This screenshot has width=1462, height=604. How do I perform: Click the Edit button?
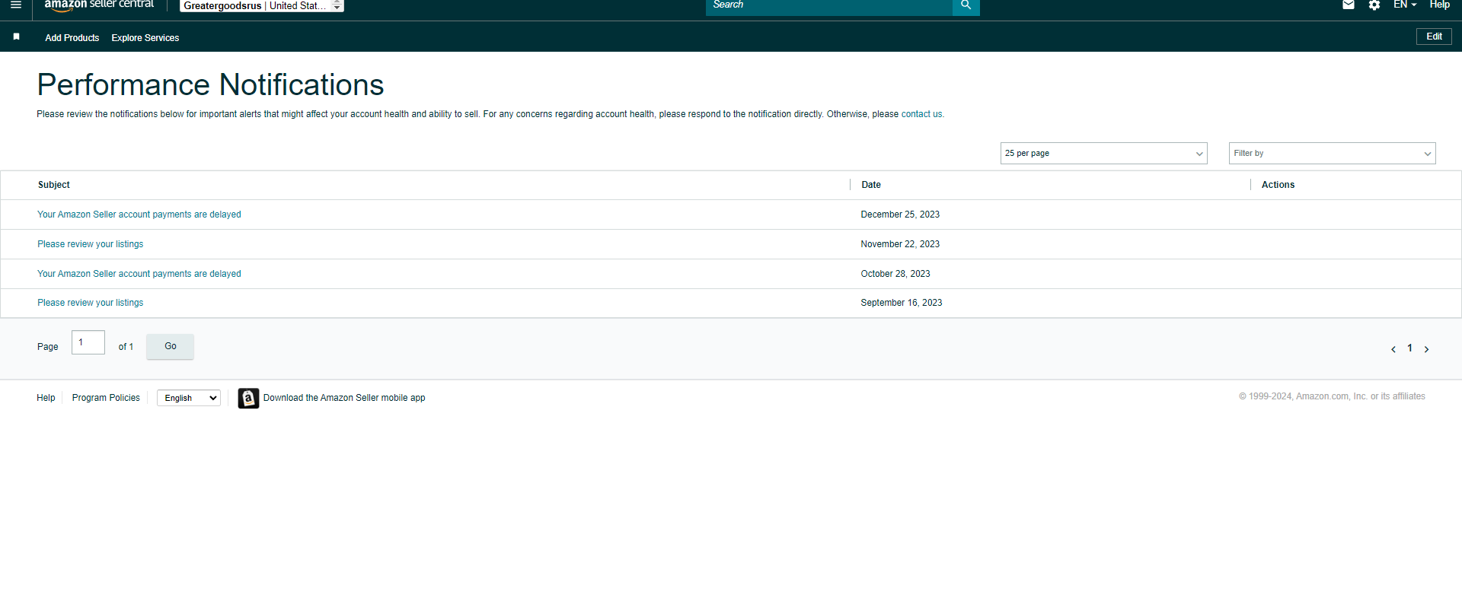[1434, 37]
